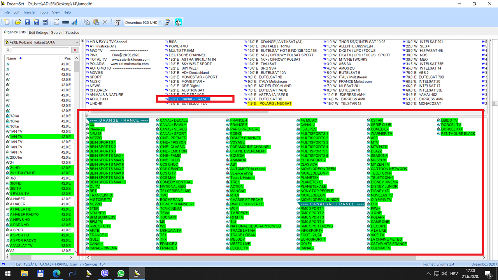Select the ORANGE FRANCE marker row

118,121
